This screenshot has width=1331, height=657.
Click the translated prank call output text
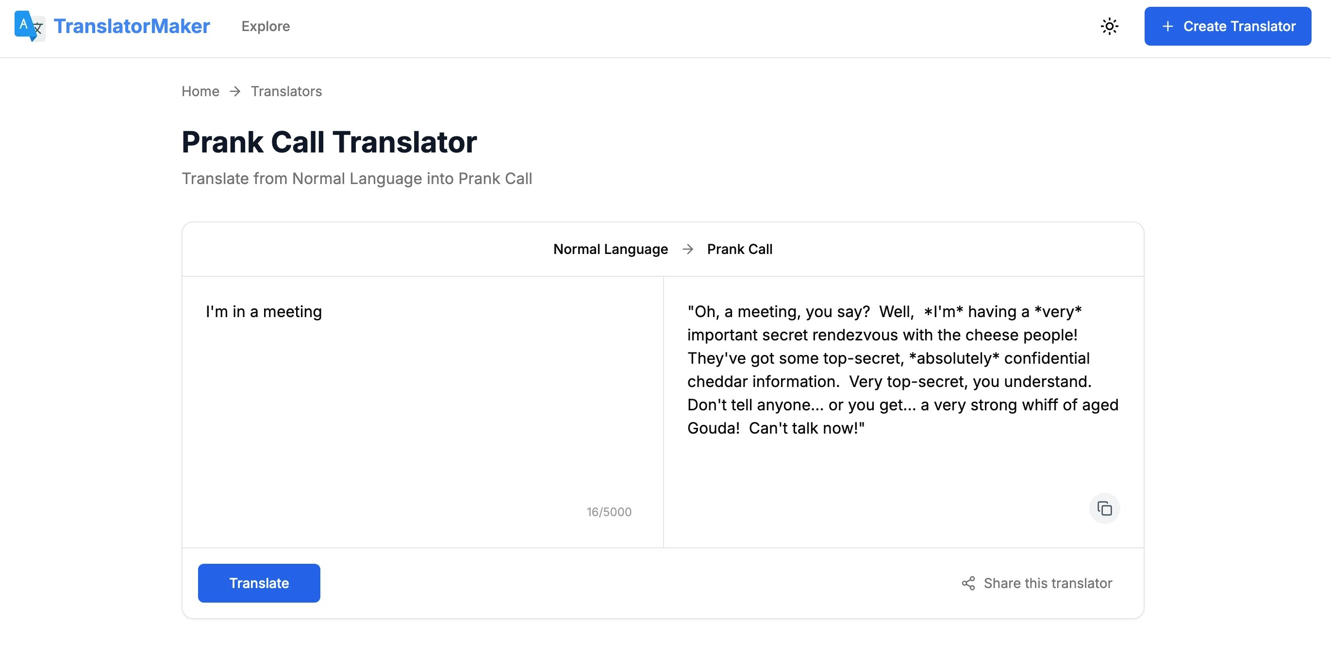903,370
